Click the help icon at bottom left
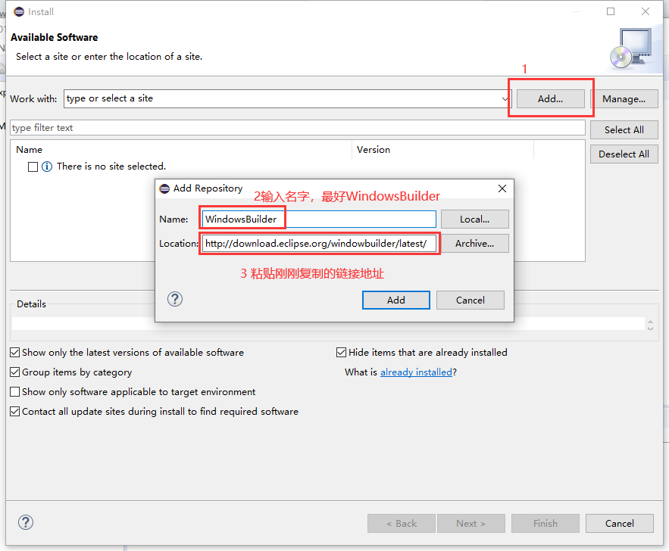 click(x=26, y=522)
